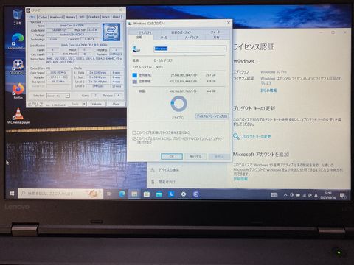Click the Windows Start button
Image resolution: width=354 pixels, height=265 pixels.
[x=12, y=194]
